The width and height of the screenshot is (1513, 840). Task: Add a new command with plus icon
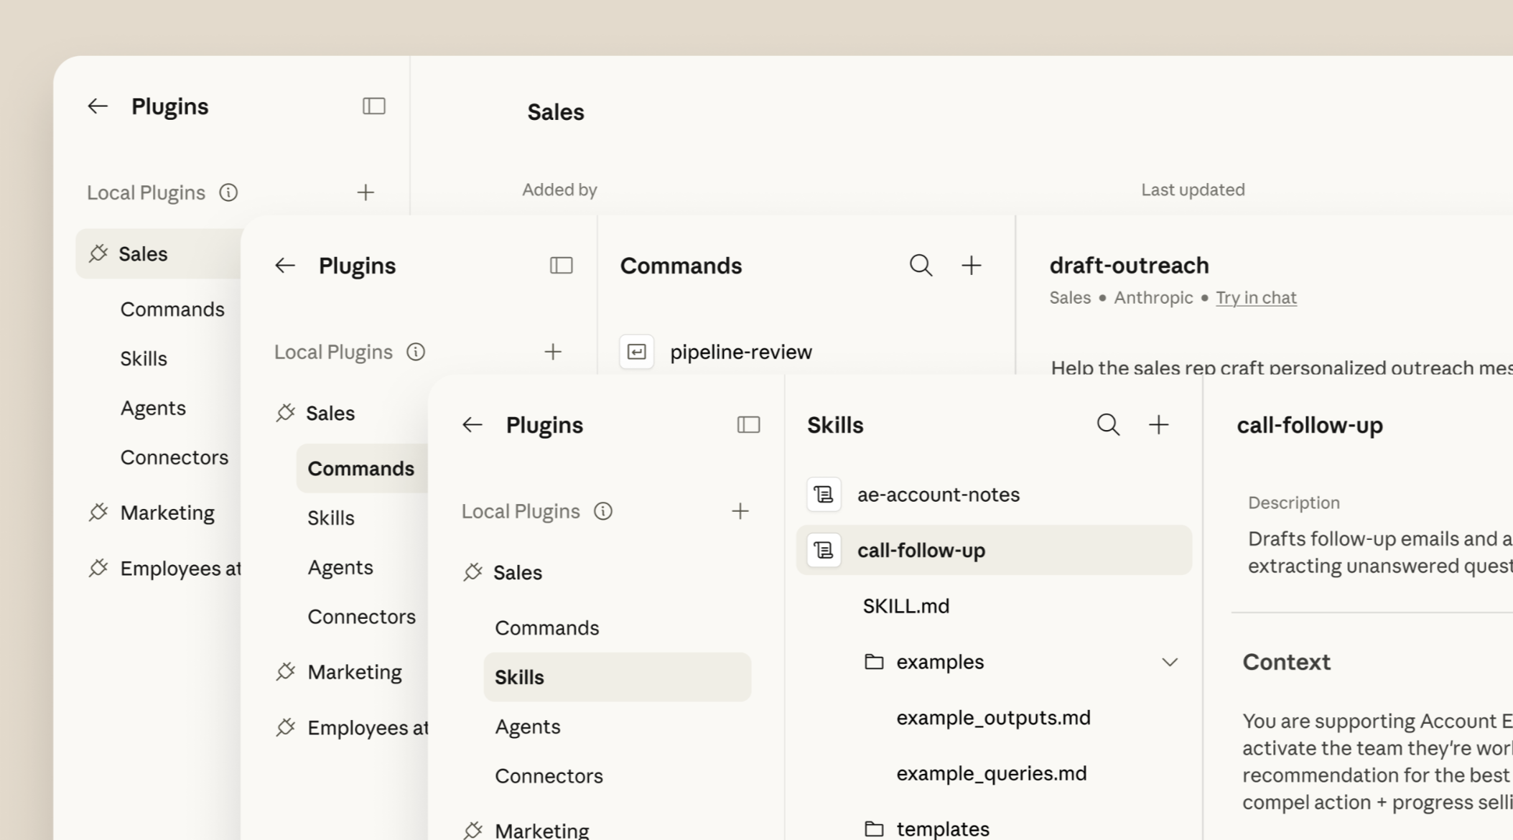[x=972, y=266]
